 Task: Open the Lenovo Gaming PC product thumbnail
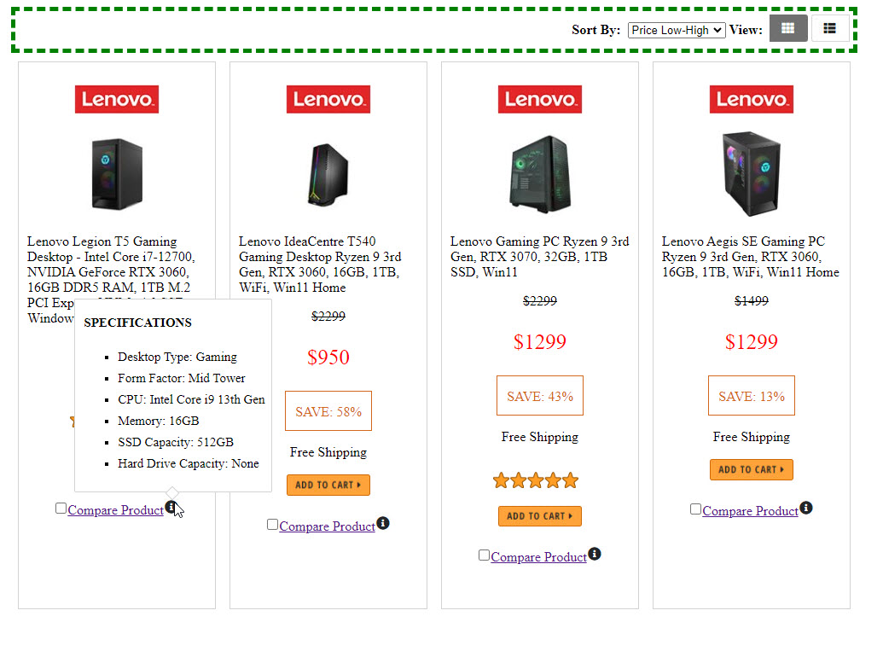540,175
